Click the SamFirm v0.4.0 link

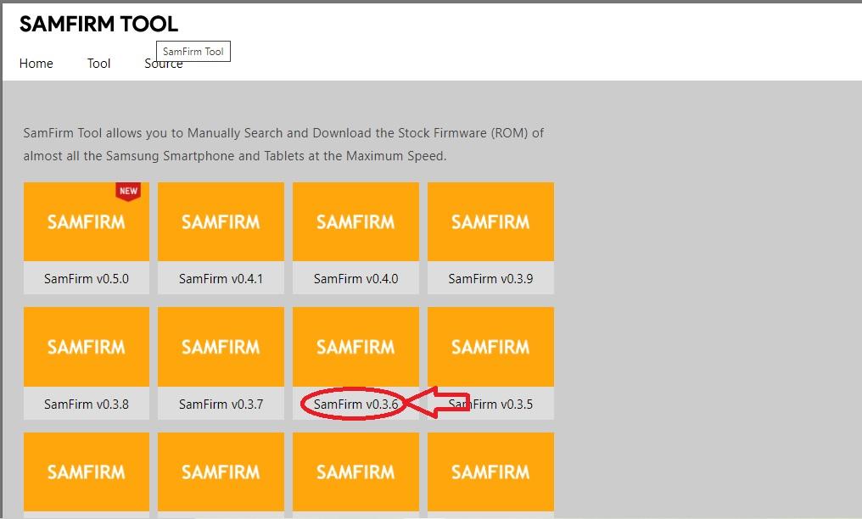355,279
